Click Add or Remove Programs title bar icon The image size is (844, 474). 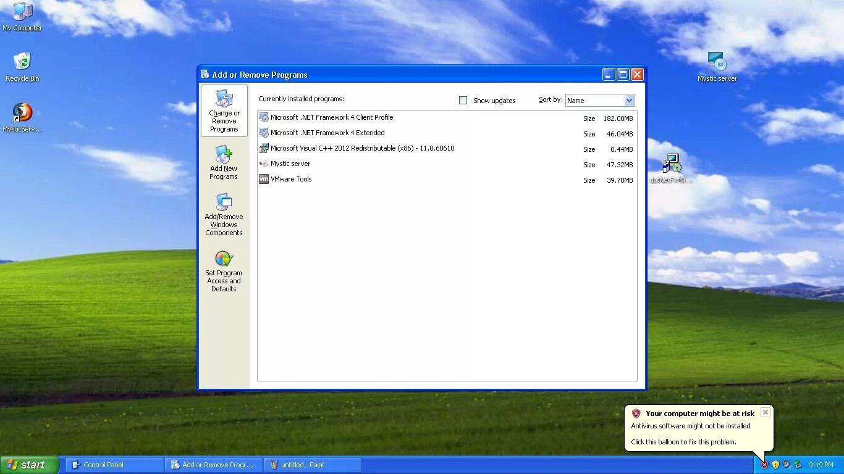205,74
